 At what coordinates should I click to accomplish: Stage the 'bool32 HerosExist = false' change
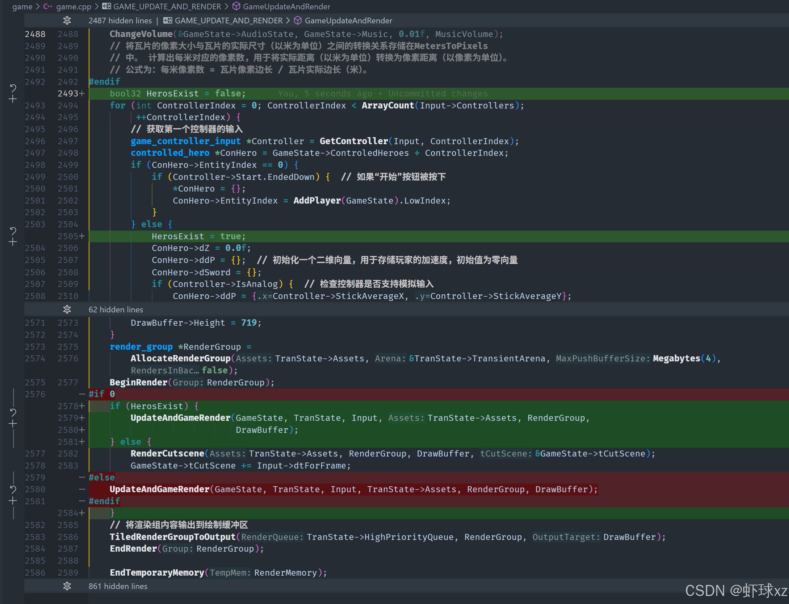pyautogui.click(x=13, y=99)
